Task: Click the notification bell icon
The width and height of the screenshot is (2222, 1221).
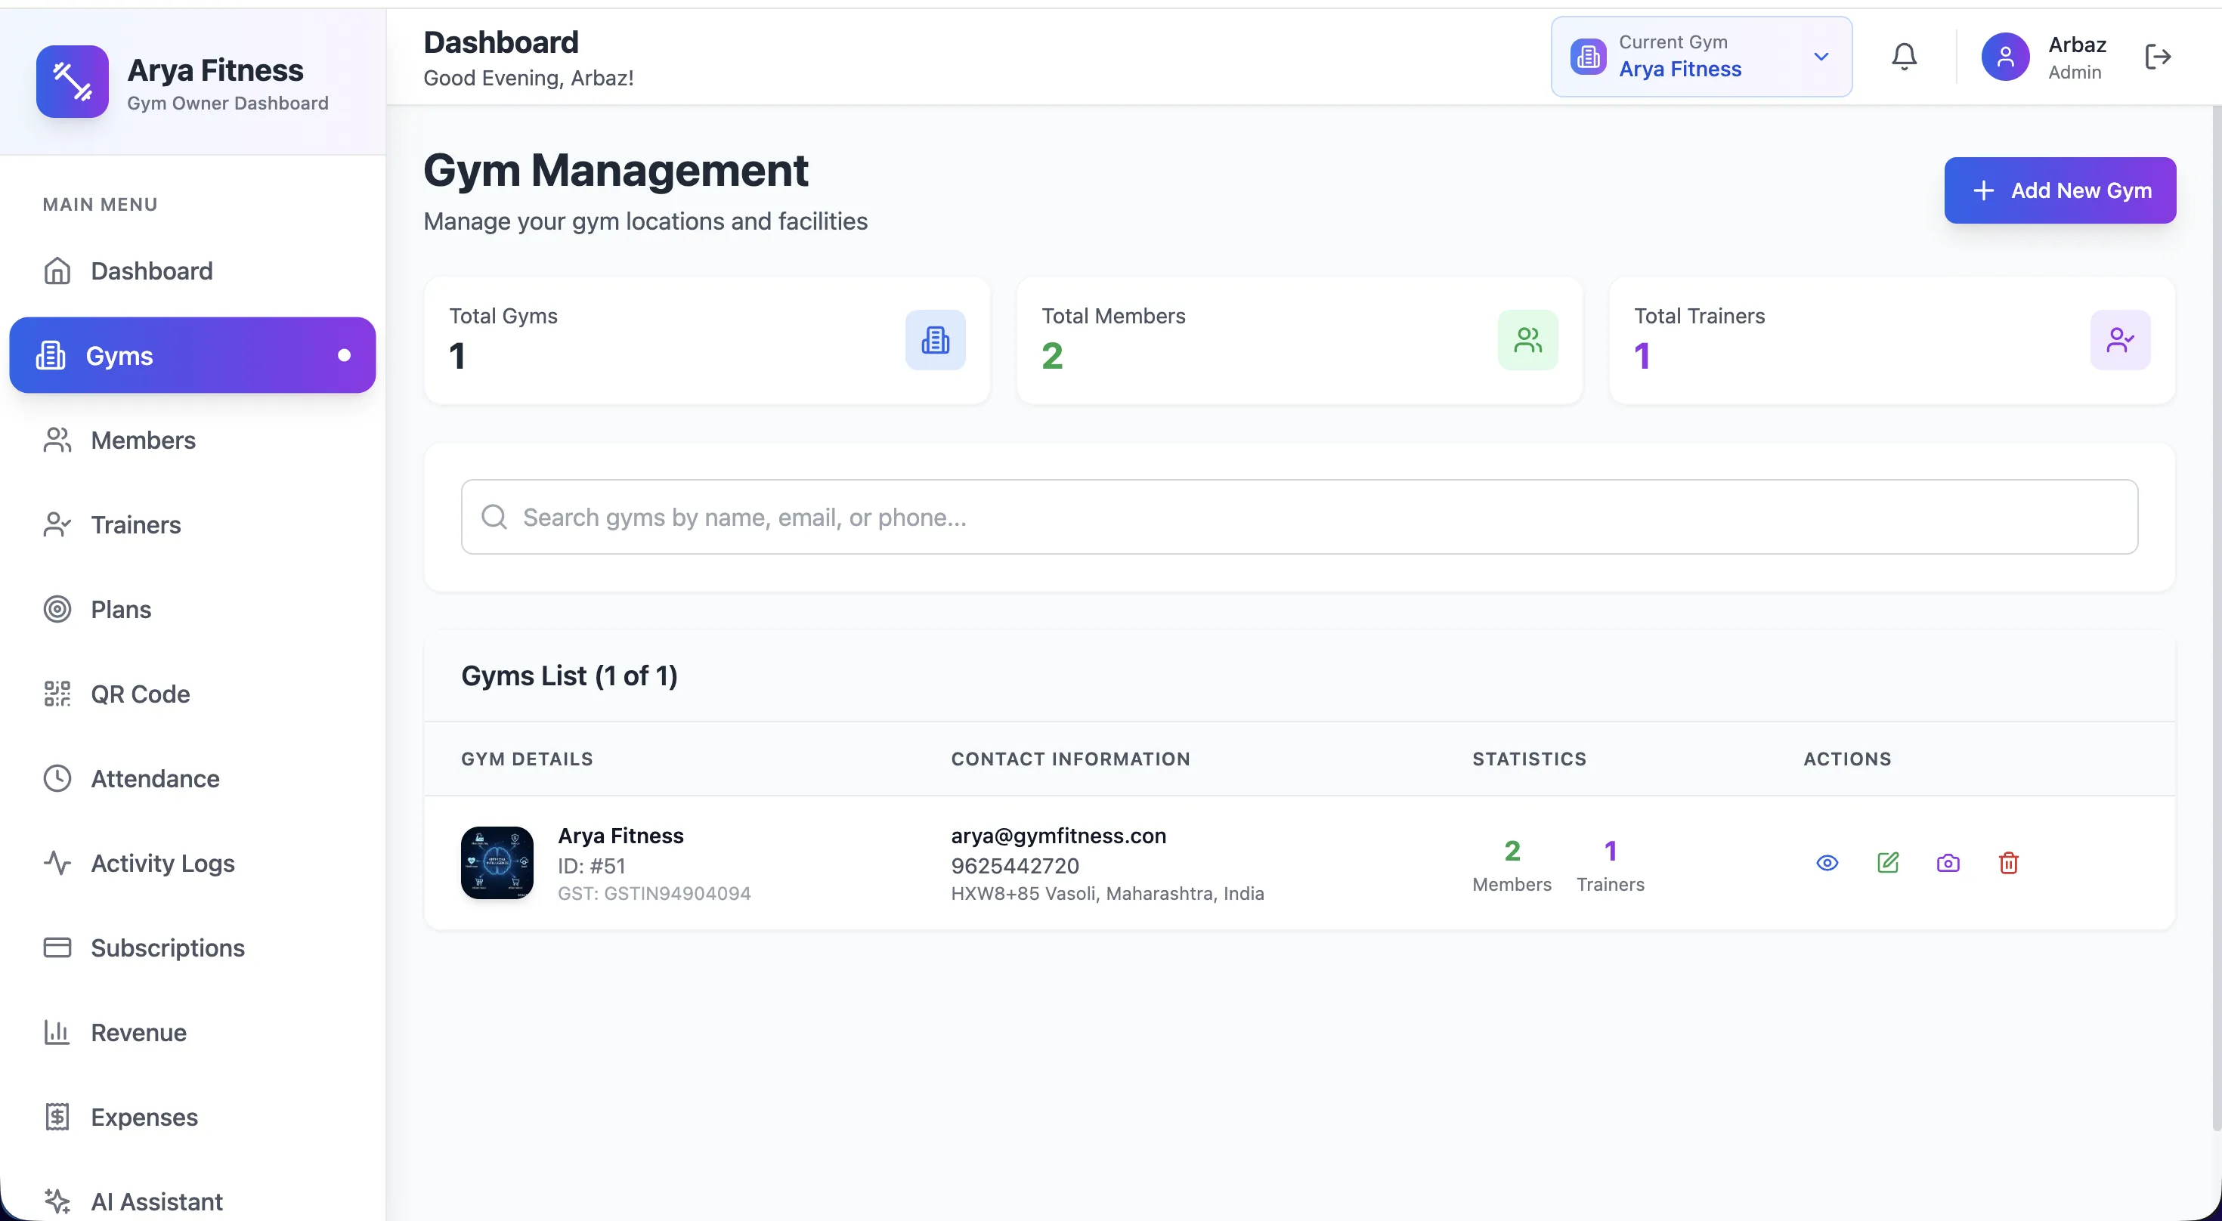Action: click(1904, 57)
